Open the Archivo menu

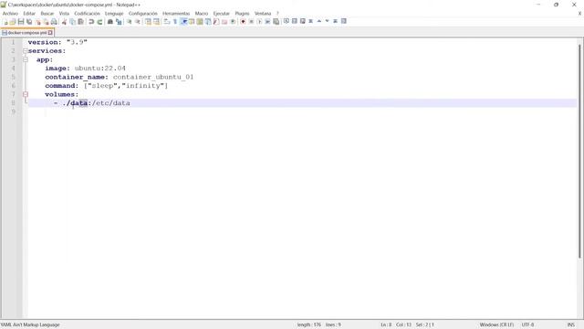click(x=10, y=14)
